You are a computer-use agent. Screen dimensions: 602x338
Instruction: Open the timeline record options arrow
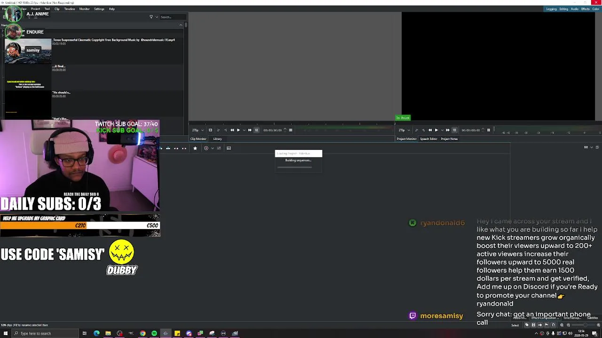coord(212,148)
